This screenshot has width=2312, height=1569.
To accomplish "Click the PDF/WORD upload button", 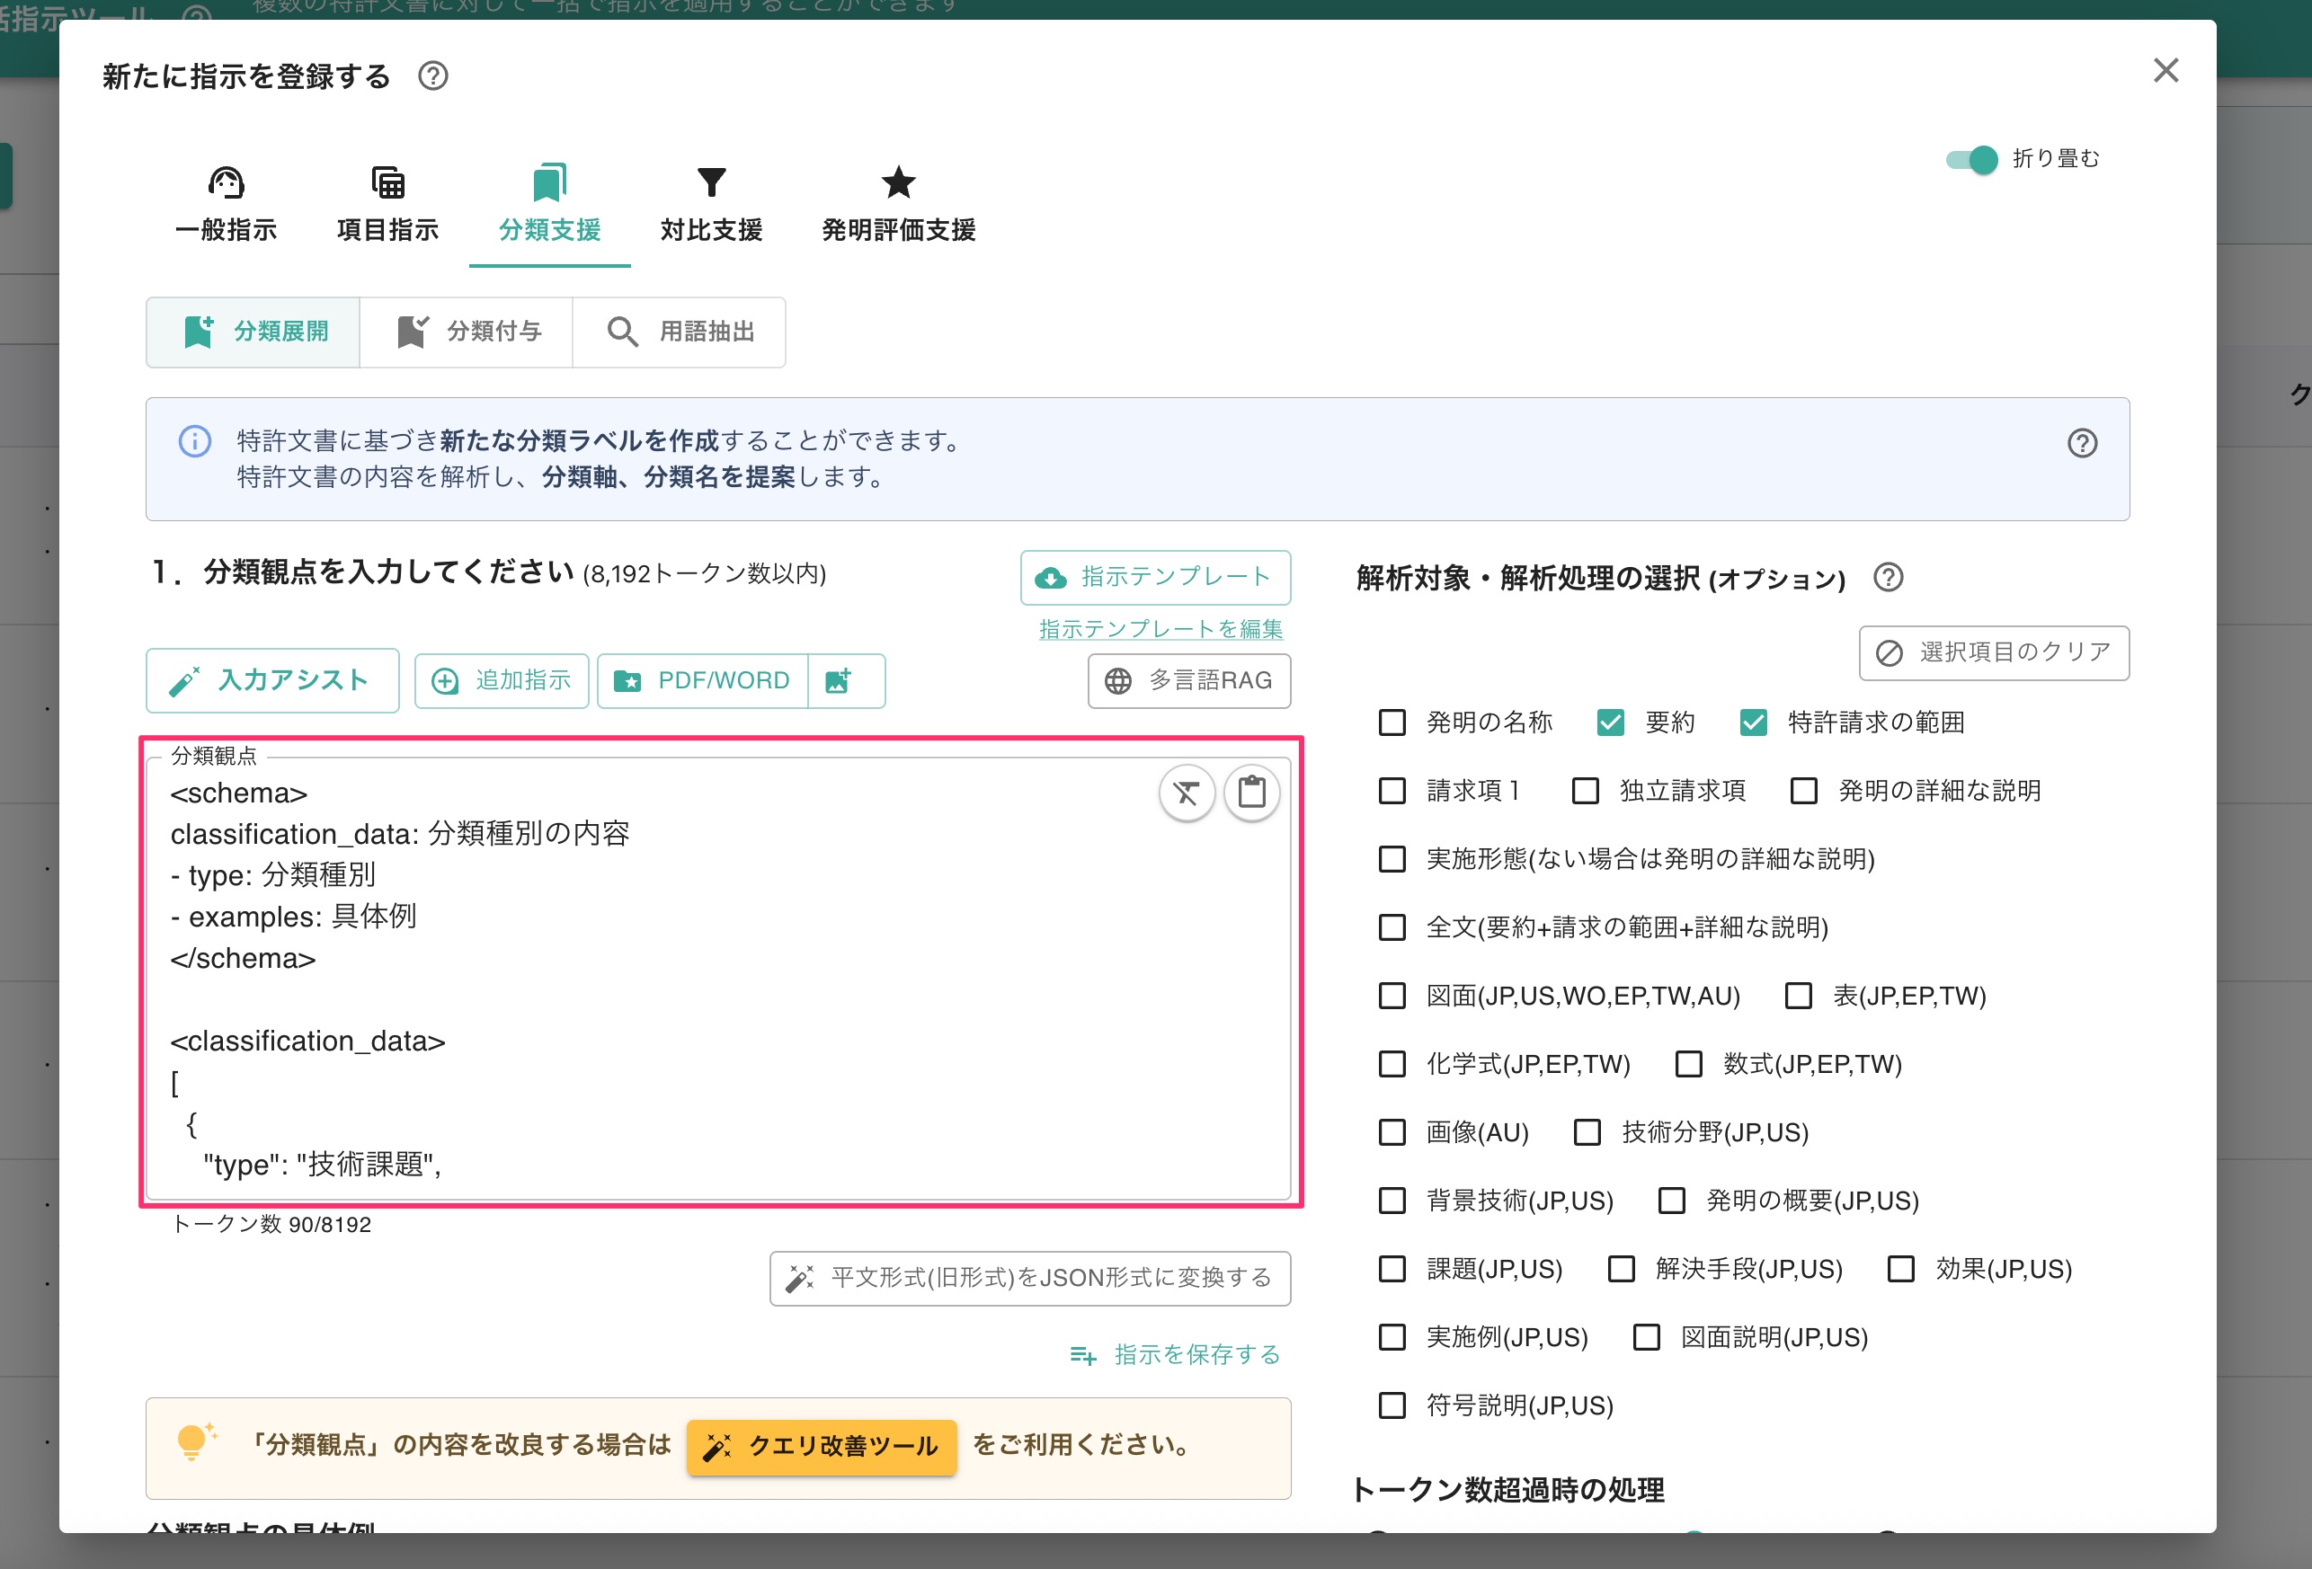I will point(702,681).
